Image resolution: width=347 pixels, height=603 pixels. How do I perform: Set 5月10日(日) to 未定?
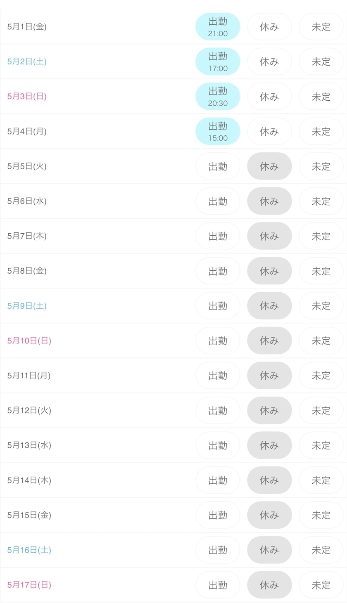click(x=321, y=341)
